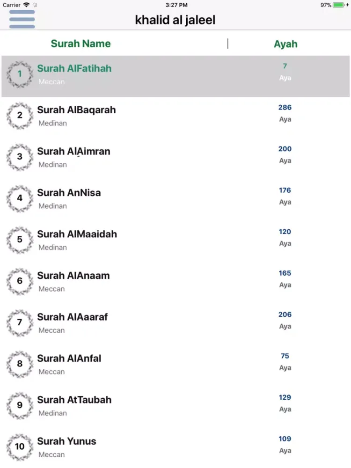Select Surah AnNisa from the list
The width and height of the screenshot is (351, 468).
point(69,193)
